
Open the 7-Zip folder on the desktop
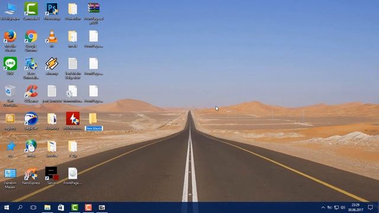[72, 146]
